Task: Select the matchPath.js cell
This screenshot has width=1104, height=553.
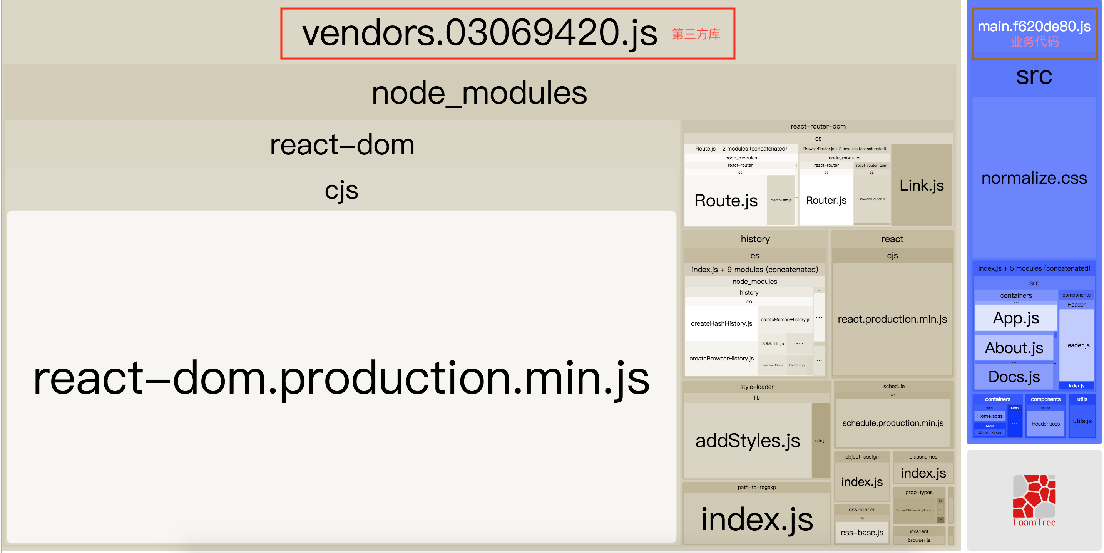Action: coord(781,200)
